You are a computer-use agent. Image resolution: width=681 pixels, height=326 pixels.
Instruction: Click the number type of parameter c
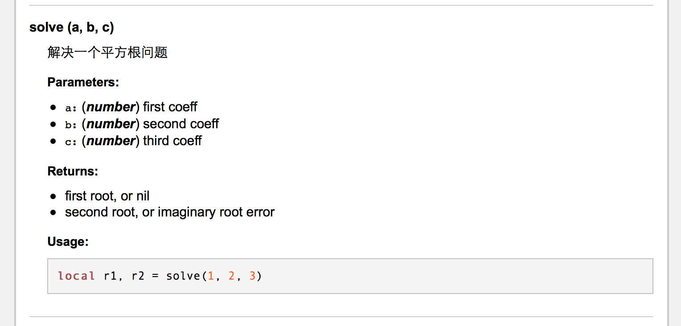(111, 141)
